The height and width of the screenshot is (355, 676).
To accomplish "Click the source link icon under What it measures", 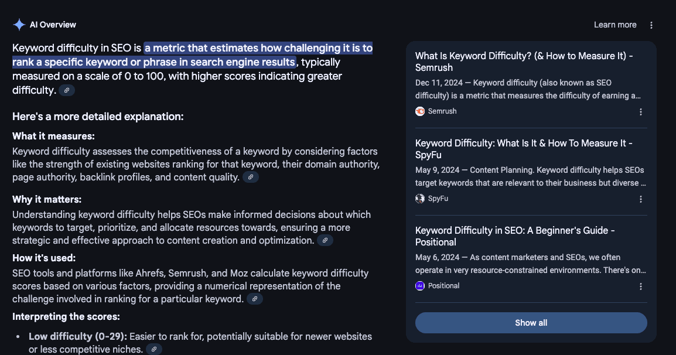I will 251,177.
